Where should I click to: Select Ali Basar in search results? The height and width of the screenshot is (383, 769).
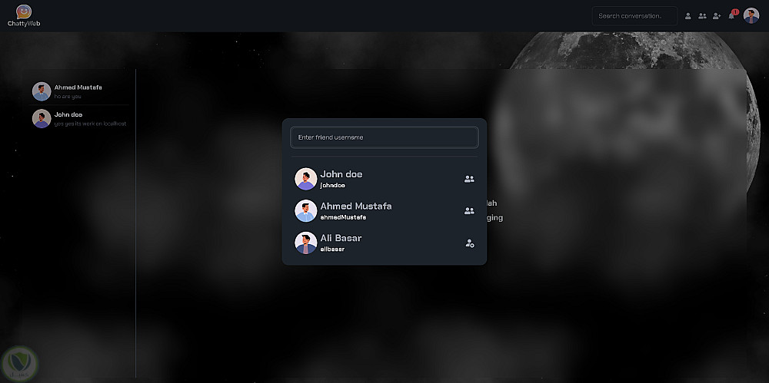[384, 243]
